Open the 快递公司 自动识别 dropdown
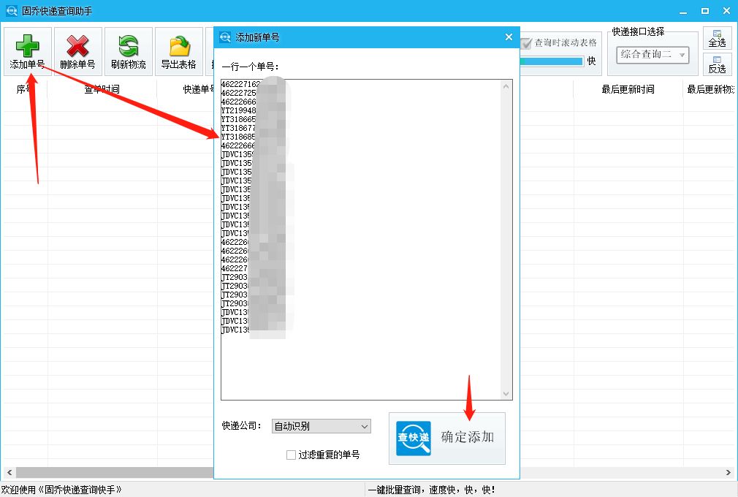This screenshot has width=738, height=497. [x=321, y=426]
